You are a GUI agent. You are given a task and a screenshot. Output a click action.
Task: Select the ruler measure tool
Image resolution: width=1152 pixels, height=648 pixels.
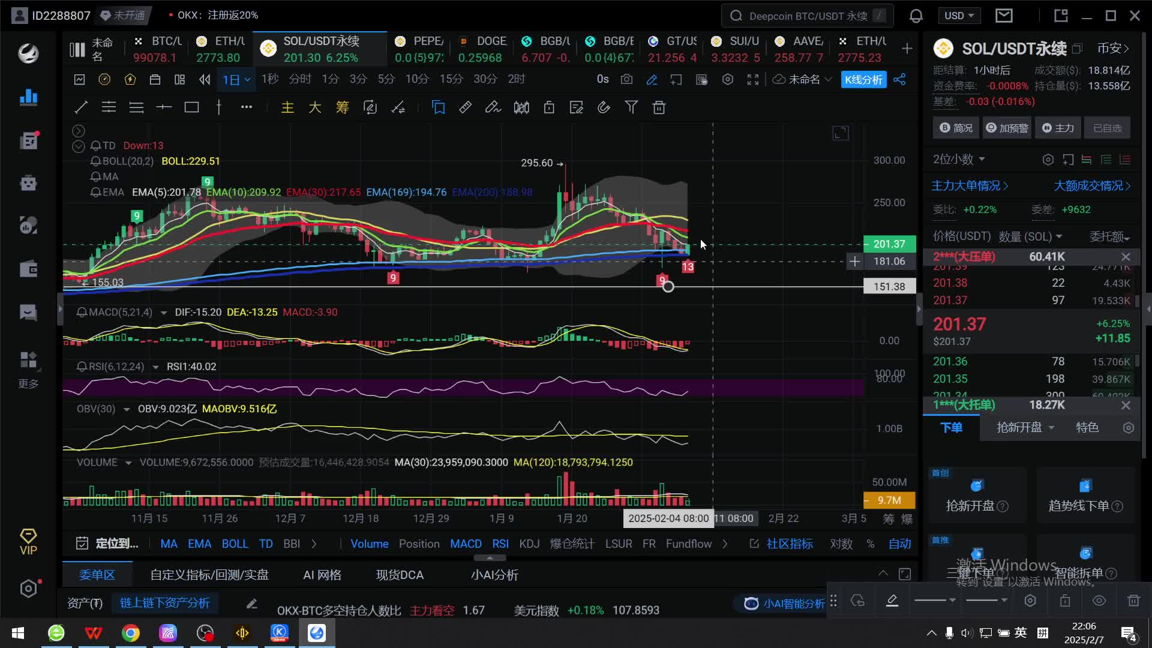click(465, 107)
